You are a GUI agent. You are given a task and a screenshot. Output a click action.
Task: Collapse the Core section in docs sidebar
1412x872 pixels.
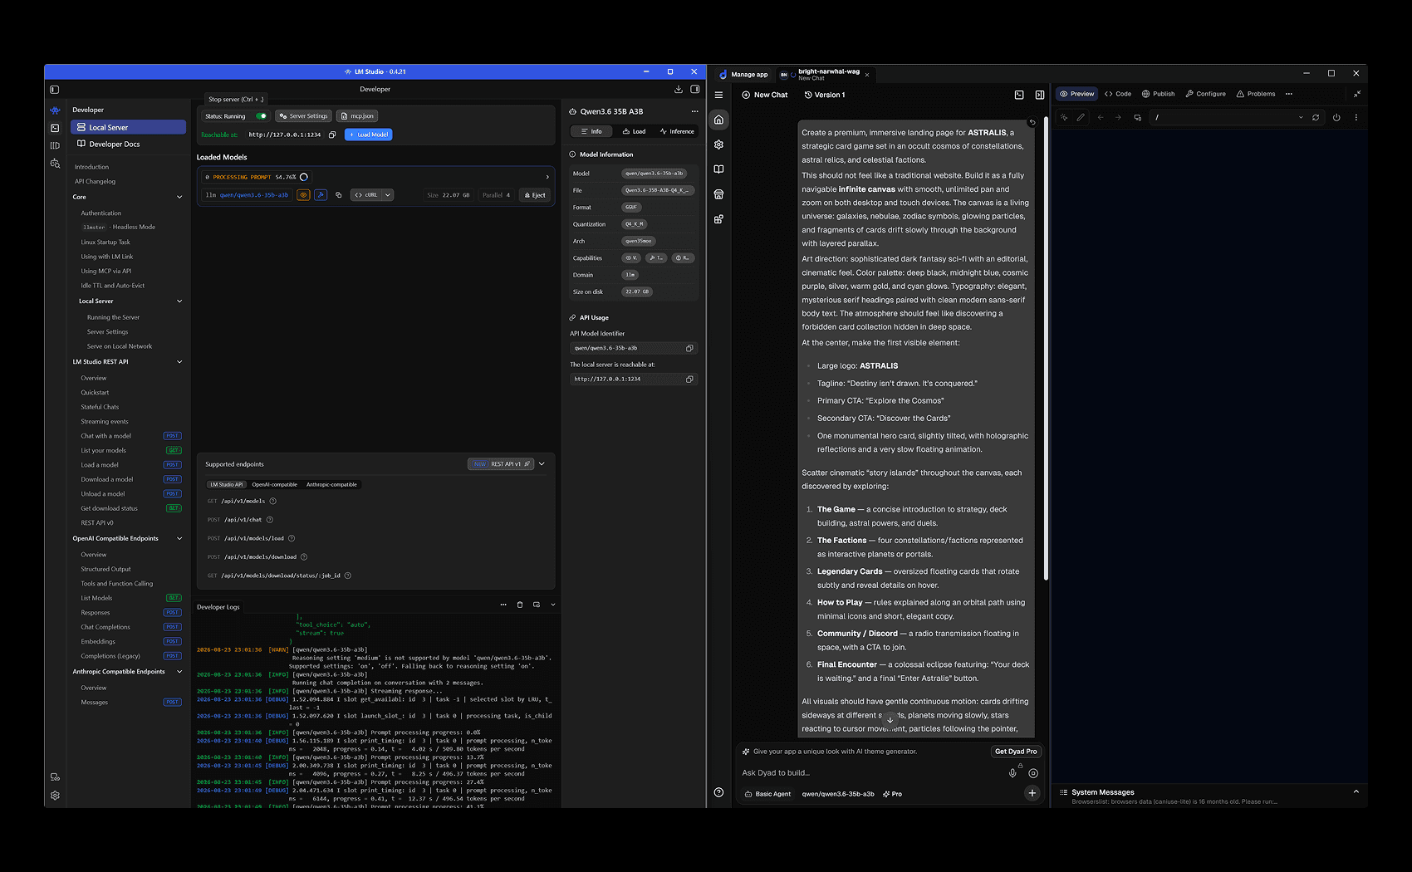tap(179, 197)
